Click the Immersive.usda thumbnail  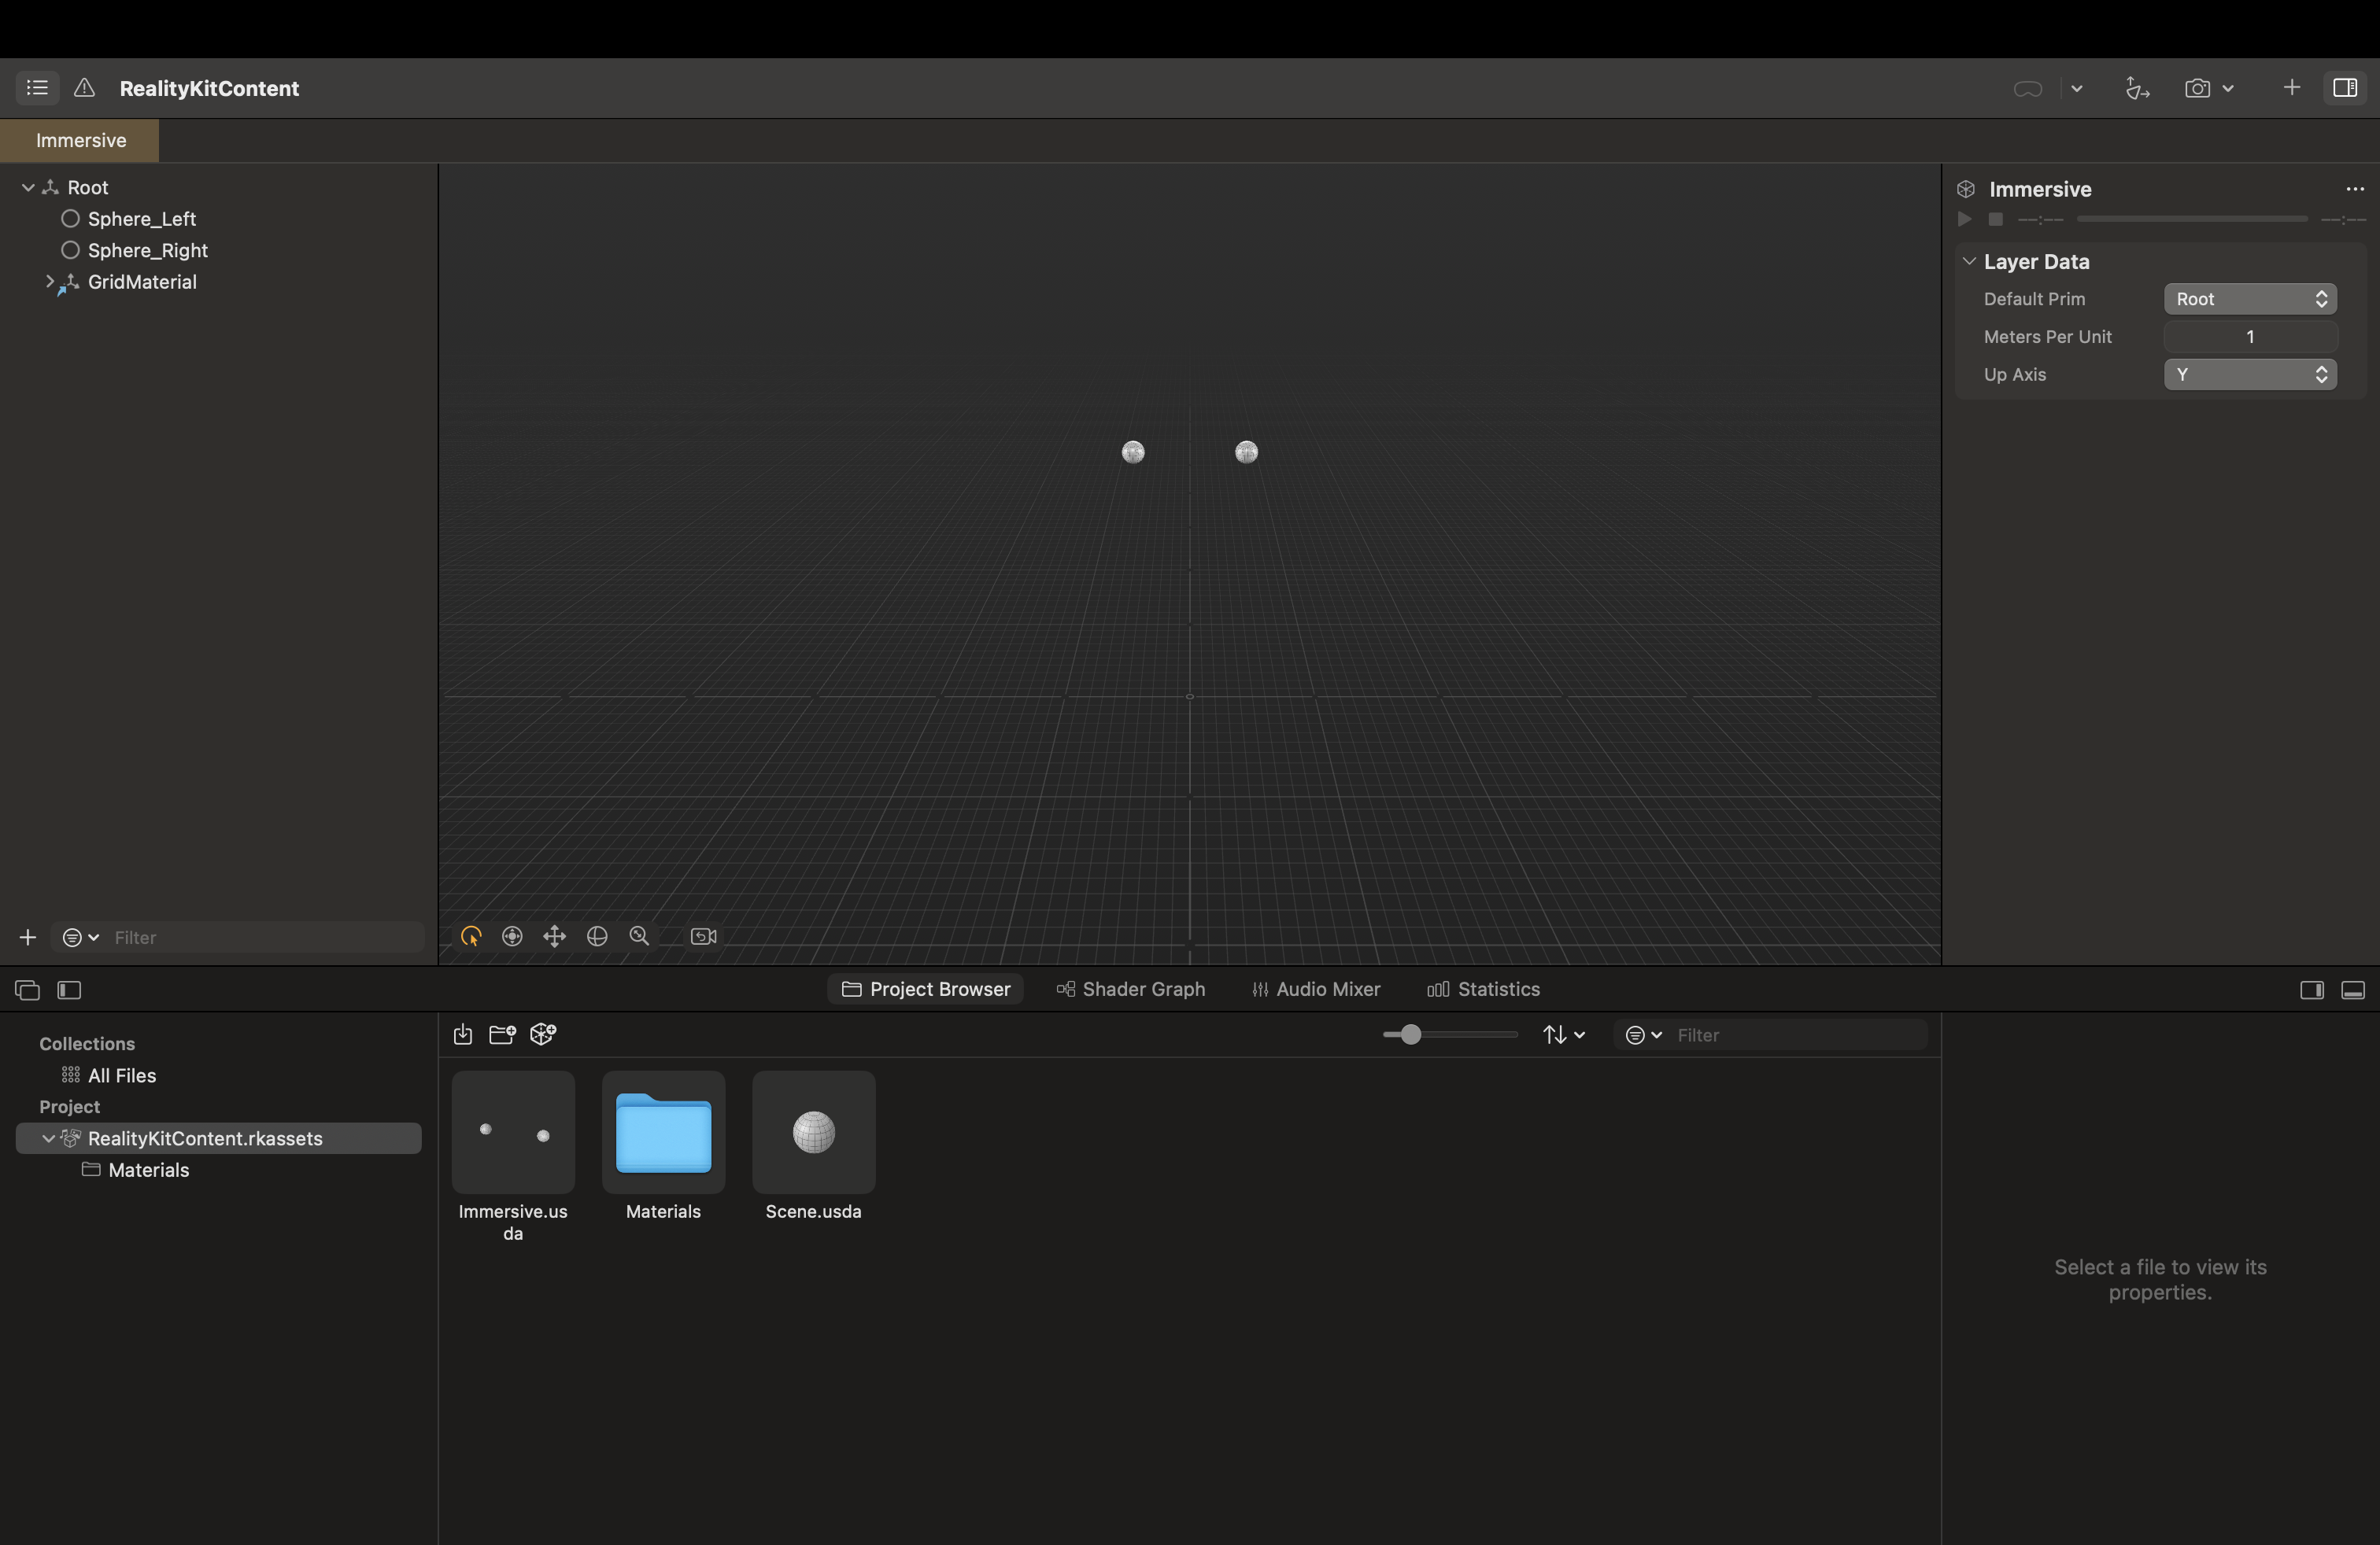513,1130
